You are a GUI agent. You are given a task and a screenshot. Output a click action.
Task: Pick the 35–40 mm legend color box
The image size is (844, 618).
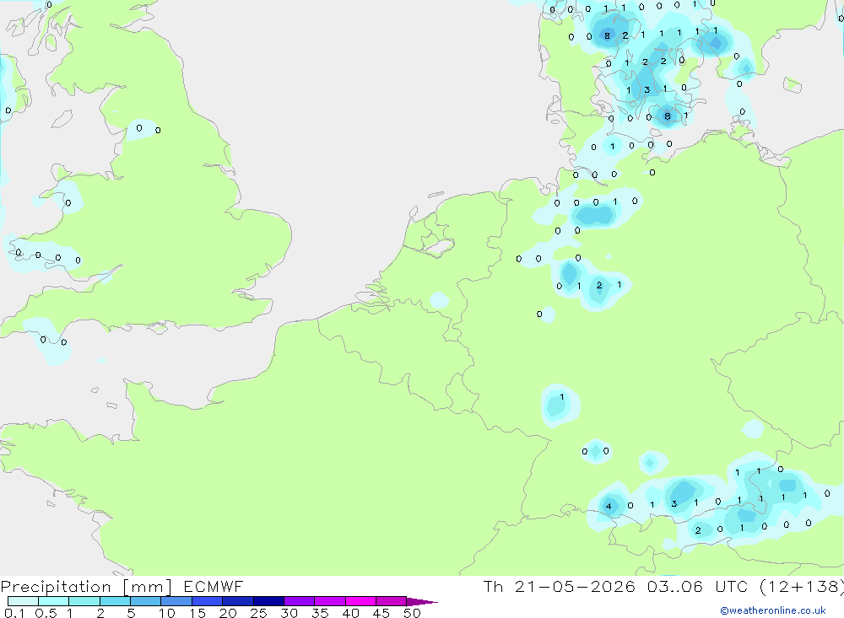[329, 601]
